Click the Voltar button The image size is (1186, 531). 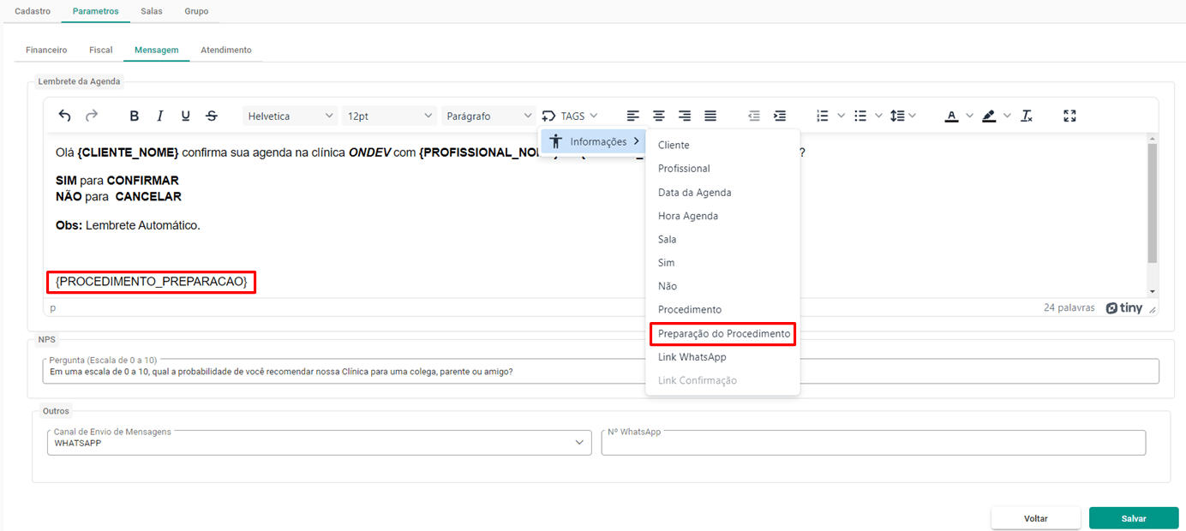[1036, 518]
